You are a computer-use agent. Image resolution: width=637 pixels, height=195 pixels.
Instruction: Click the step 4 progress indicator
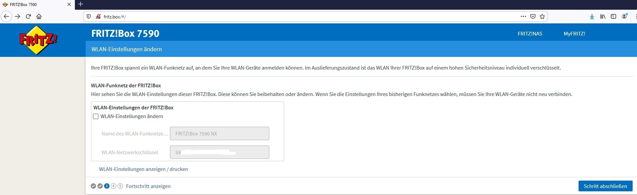click(113, 186)
